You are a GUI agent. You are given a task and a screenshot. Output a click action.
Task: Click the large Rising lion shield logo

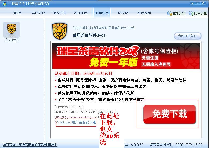(59, 31)
